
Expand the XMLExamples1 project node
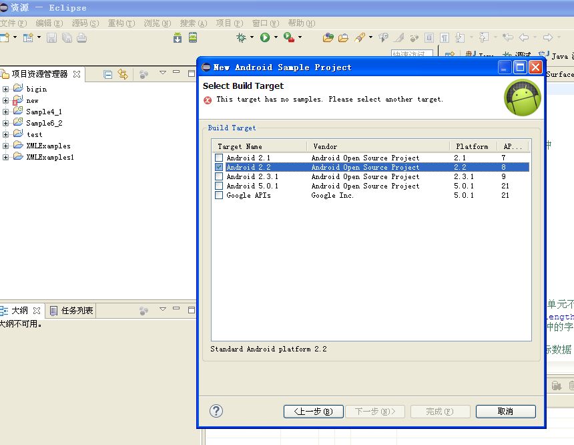pyautogui.click(x=5, y=157)
